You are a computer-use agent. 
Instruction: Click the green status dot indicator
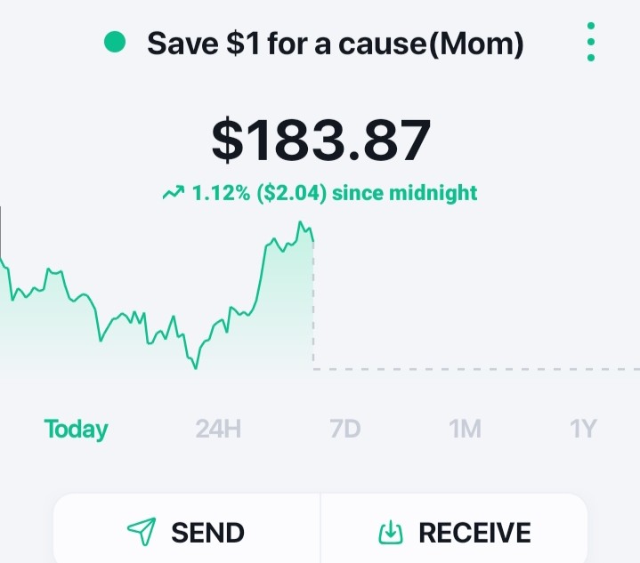[115, 42]
